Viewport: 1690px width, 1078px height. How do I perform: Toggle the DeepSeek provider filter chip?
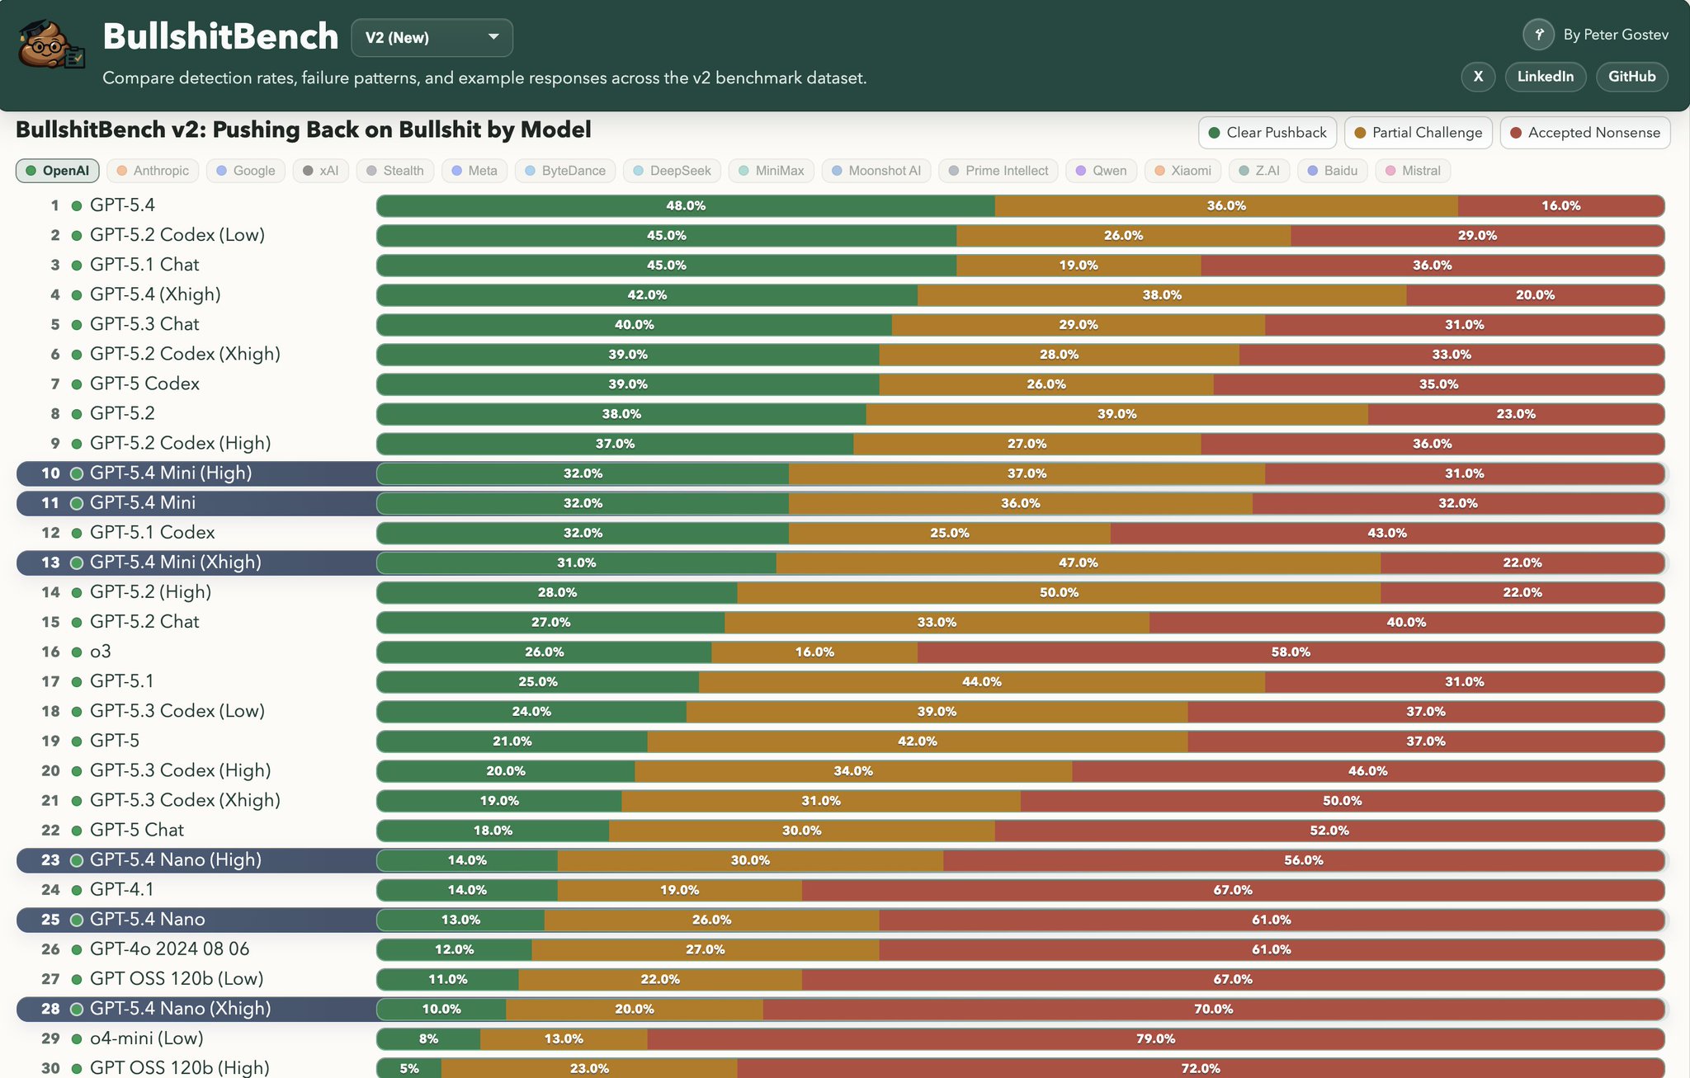pos(672,171)
